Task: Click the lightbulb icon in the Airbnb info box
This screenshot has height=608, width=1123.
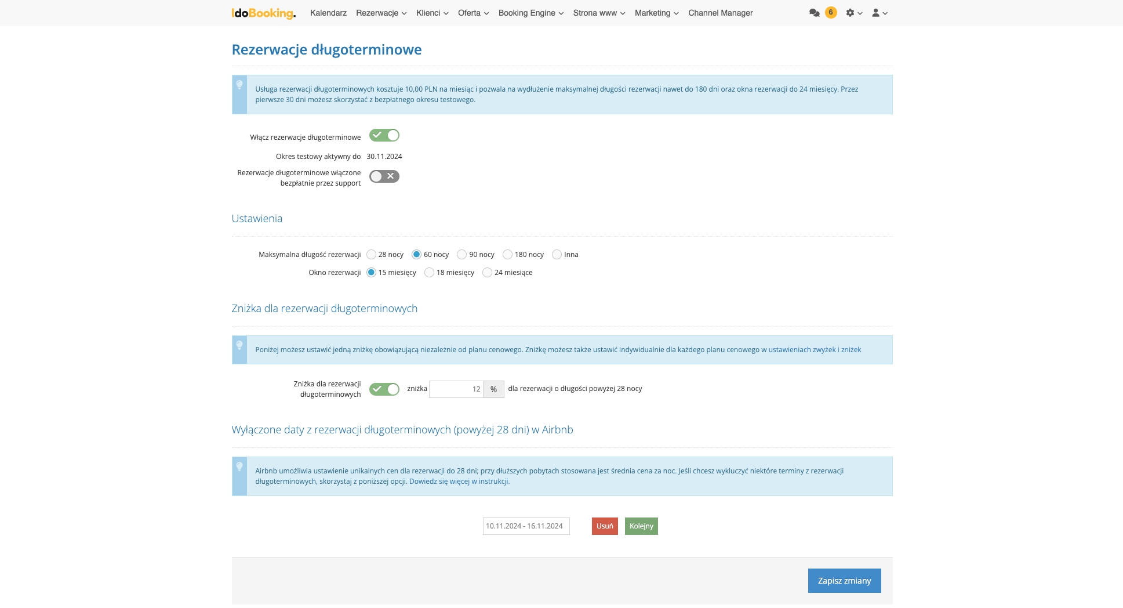Action: 239,467
